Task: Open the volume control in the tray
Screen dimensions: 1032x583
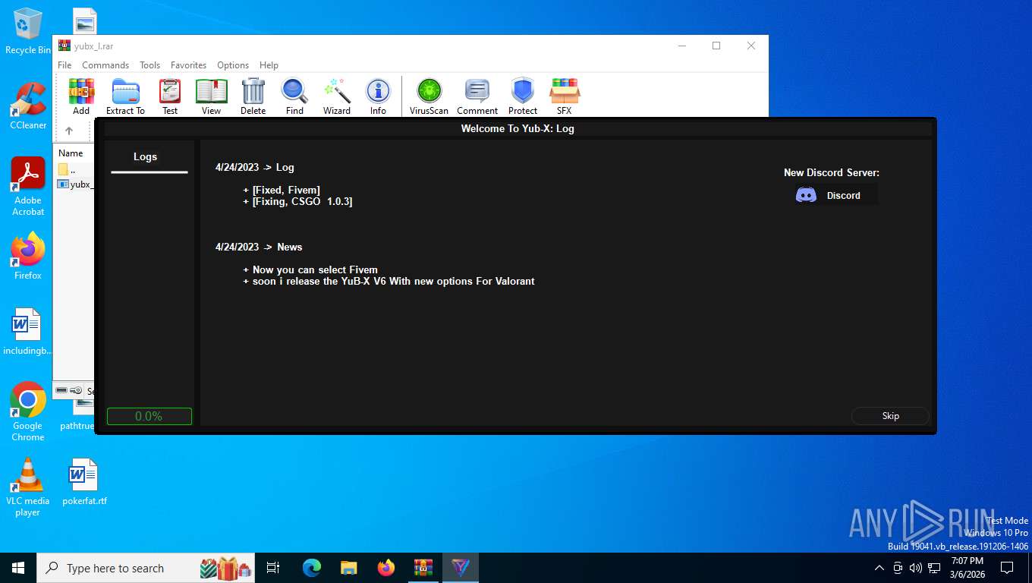Action: pyautogui.click(x=916, y=568)
